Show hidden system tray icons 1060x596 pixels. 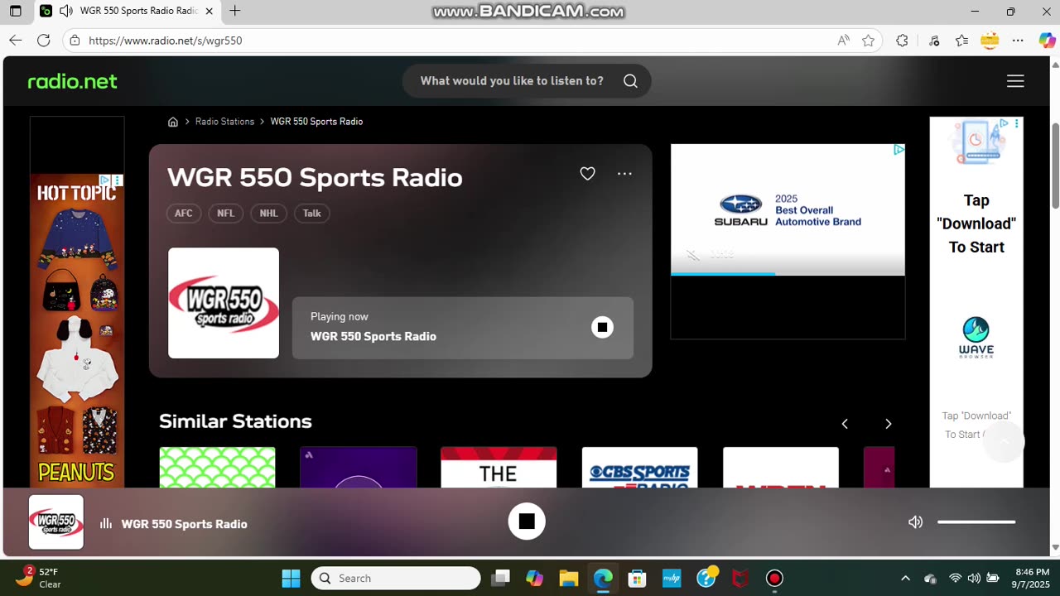[x=905, y=578]
